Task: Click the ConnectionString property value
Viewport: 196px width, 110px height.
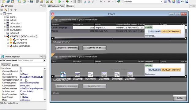Action: 32,77
